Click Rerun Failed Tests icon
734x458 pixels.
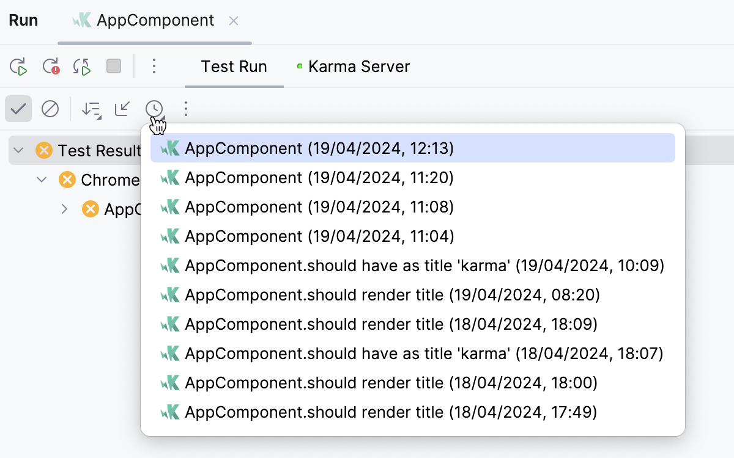[51, 67]
